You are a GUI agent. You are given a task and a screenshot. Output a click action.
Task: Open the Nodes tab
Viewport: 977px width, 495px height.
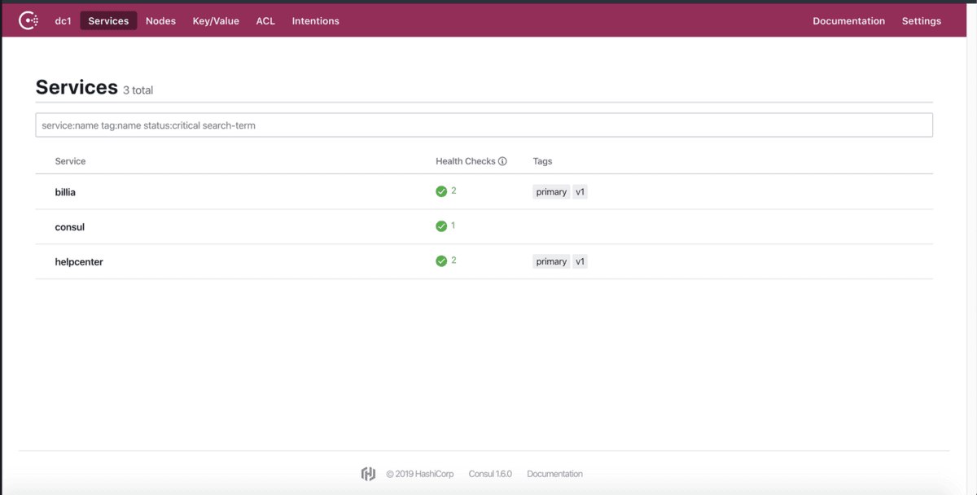pyautogui.click(x=160, y=21)
